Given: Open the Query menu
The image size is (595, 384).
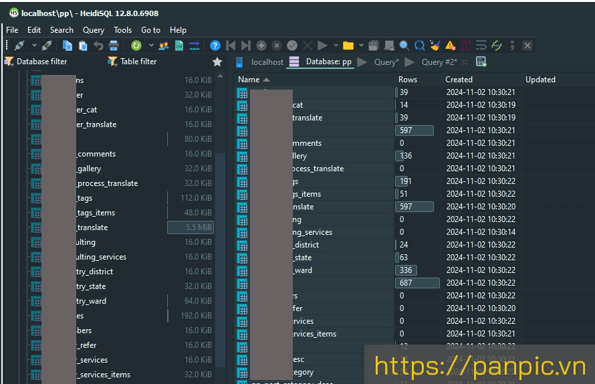Looking at the screenshot, I should coord(94,30).
